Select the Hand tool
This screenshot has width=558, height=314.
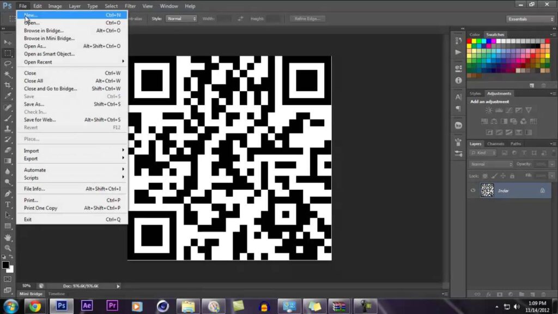click(8, 237)
